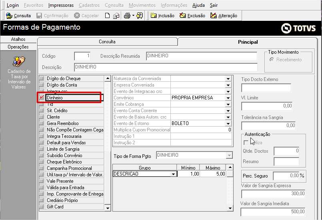Toggle the Limite de Sangria checkbox
The width and height of the screenshot is (322, 220).
(42, 149)
